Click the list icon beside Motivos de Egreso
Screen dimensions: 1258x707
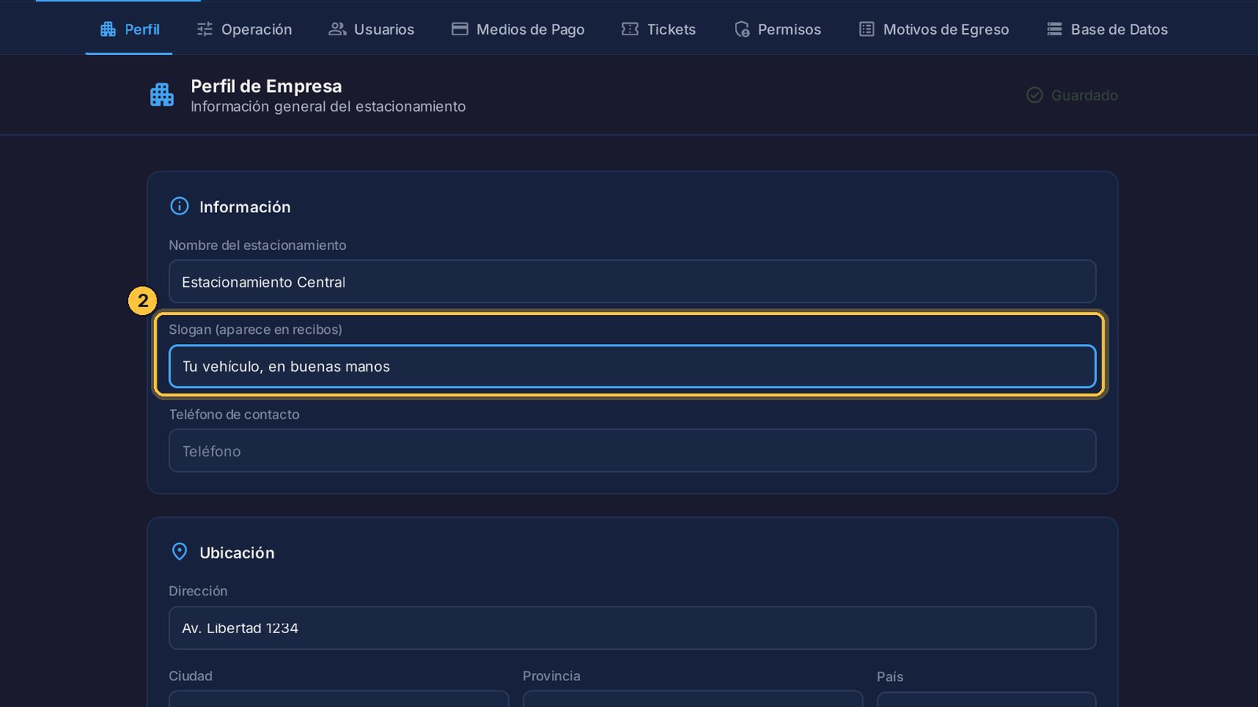click(866, 29)
